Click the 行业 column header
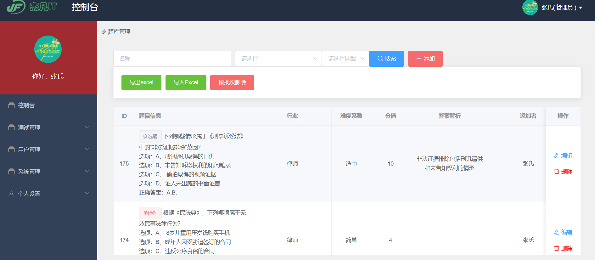Image resolution: width=595 pixels, height=260 pixels. pos(292,116)
